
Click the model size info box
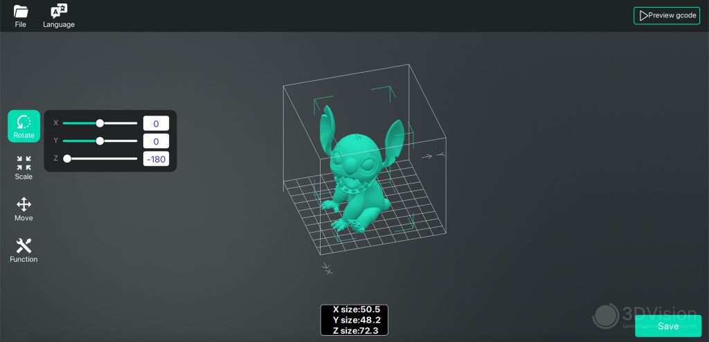(354, 320)
